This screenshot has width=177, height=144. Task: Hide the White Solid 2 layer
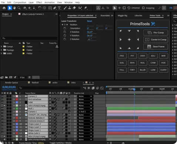click(x=2, y=133)
